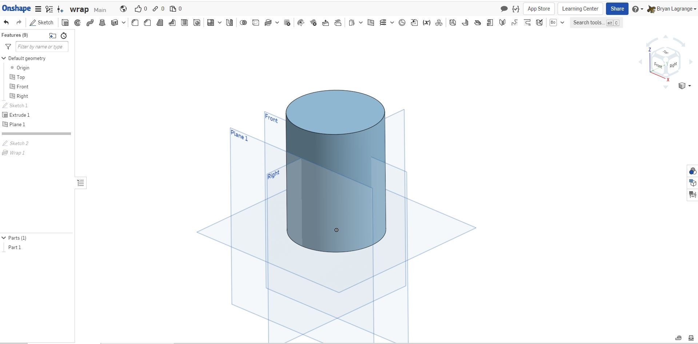Select the Sheet metal model tool icon

[453, 23]
